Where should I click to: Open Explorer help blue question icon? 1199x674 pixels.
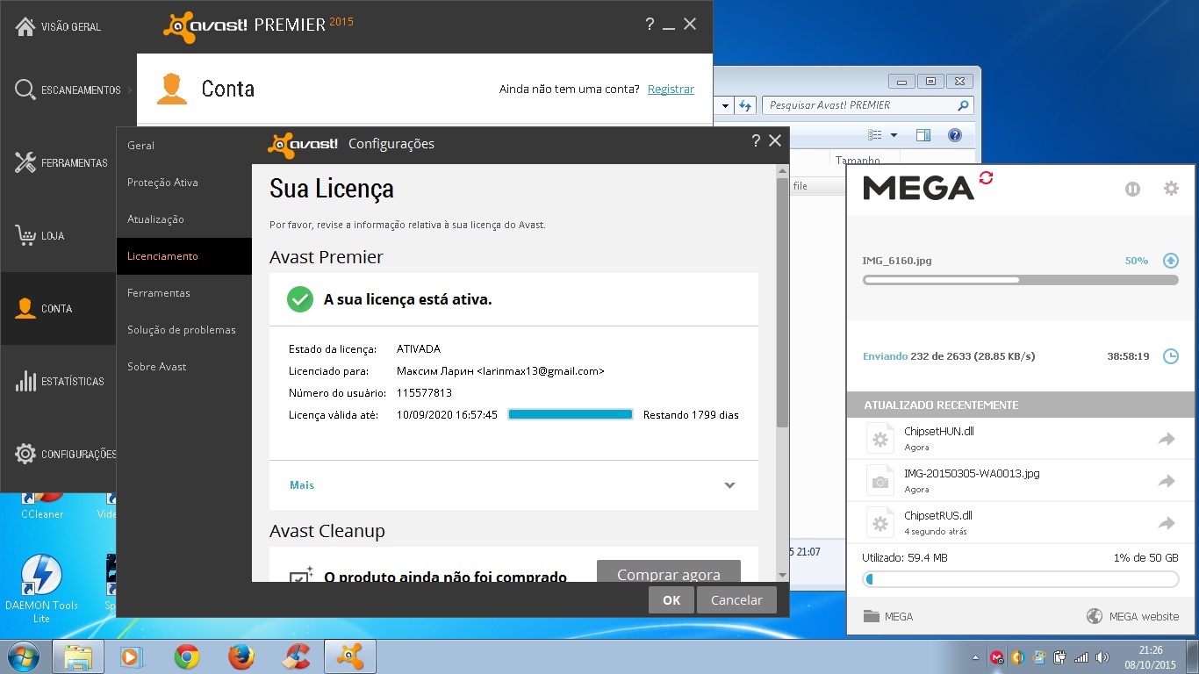(955, 135)
